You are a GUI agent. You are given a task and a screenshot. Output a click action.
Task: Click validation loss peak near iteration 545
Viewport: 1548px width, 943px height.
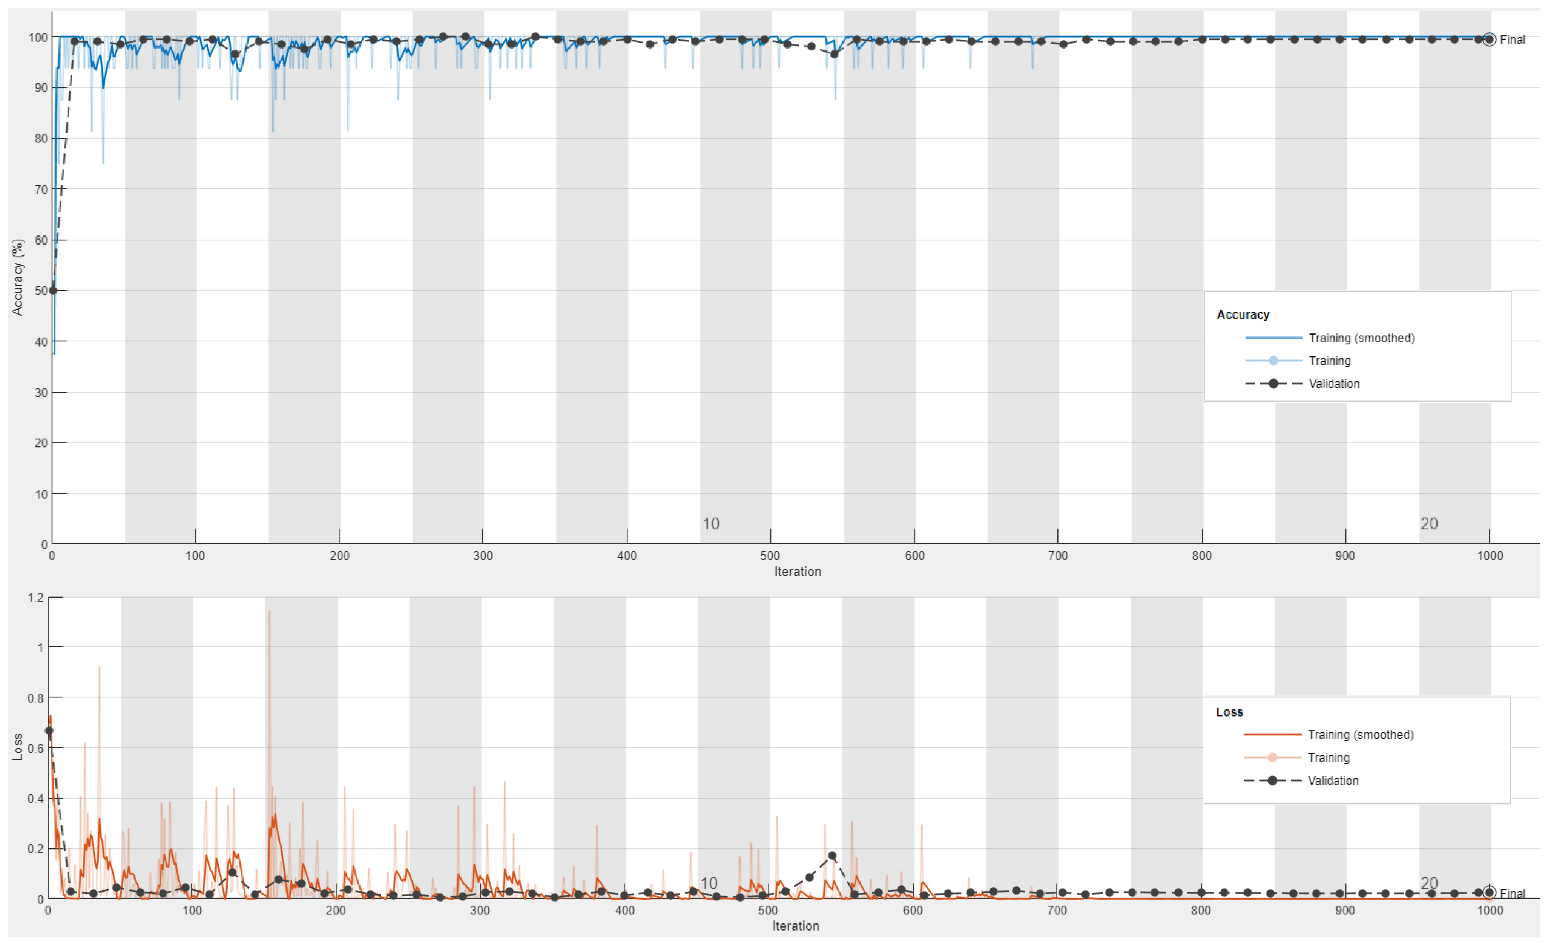pyautogui.click(x=832, y=856)
